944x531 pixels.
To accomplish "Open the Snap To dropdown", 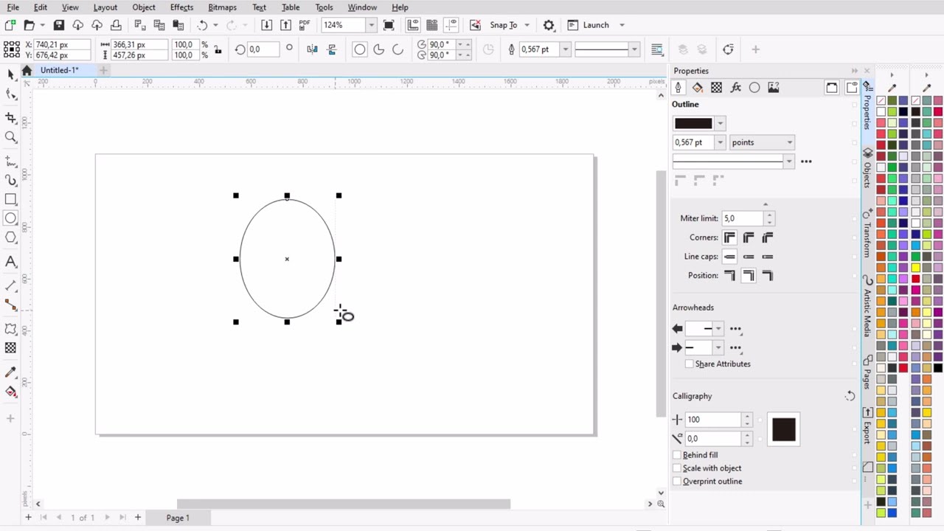I will (x=527, y=25).
